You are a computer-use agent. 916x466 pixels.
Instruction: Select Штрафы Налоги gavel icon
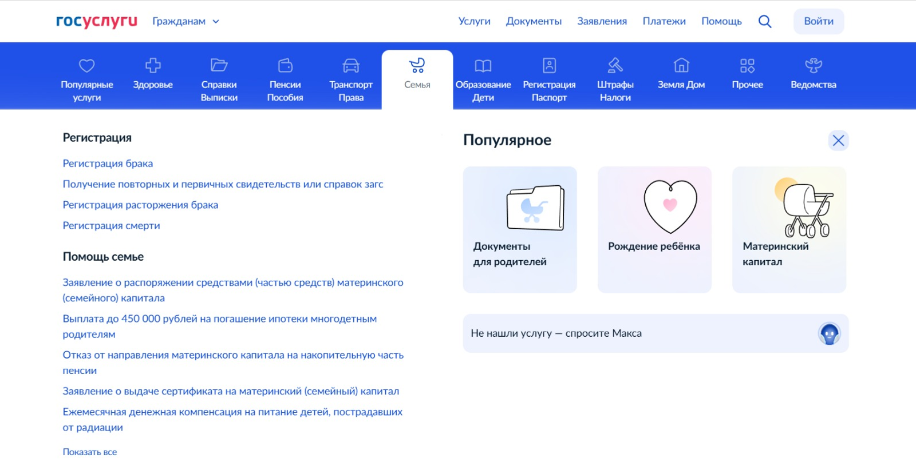pyautogui.click(x=615, y=66)
